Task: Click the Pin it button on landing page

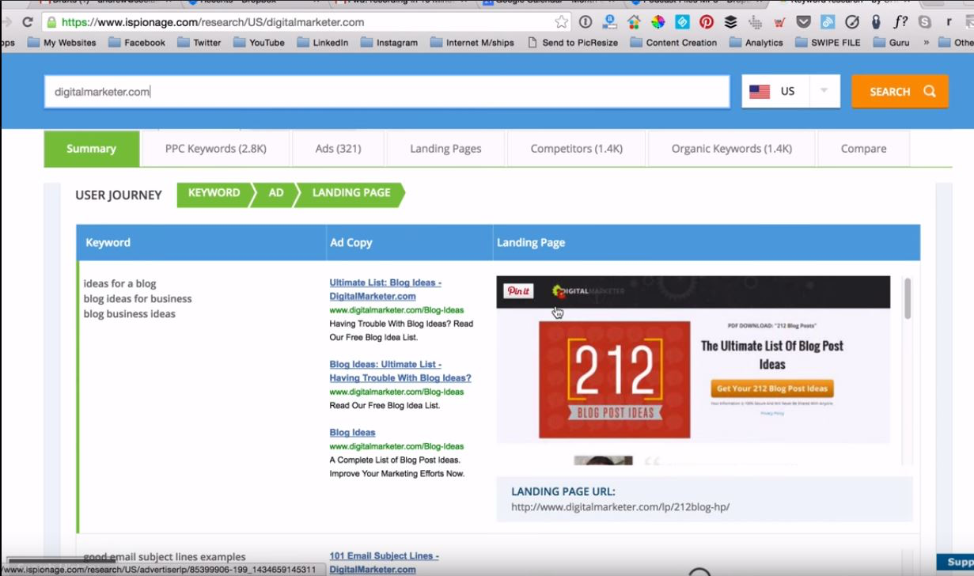Action: point(519,291)
